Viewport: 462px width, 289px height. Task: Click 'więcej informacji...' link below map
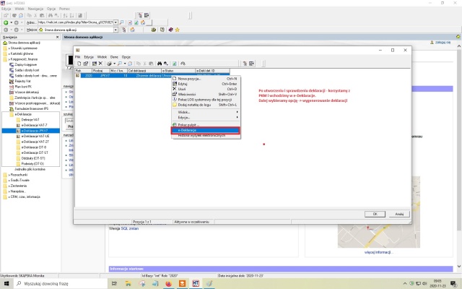point(378,252)
